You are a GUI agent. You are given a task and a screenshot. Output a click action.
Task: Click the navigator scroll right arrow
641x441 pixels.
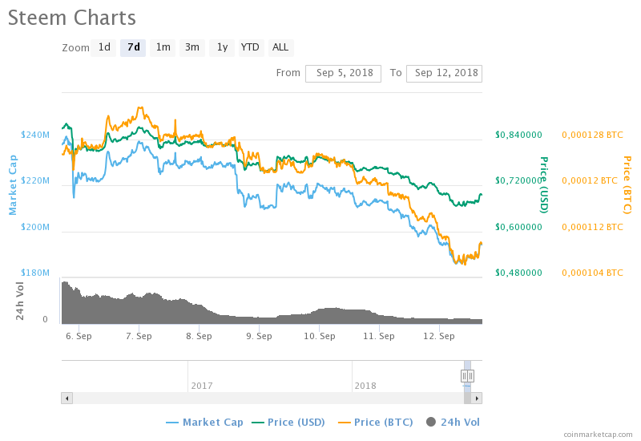[x=477, y=398]
